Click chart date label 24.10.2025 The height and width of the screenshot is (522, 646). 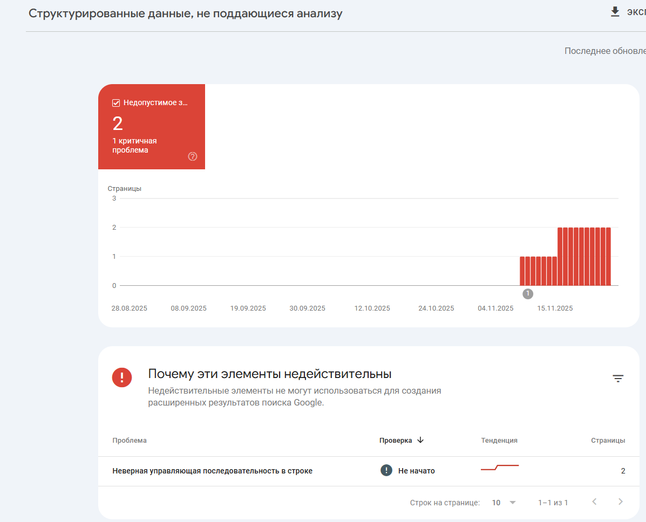click(436, 308)
